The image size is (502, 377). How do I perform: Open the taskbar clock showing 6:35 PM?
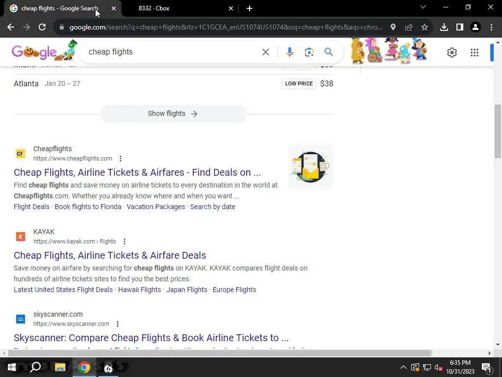click(x=460, y=367)
